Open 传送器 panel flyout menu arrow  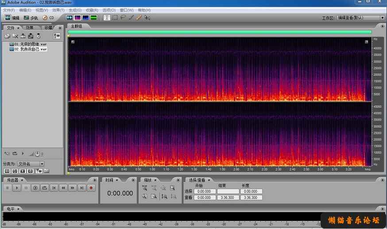[x=94, y=180]
